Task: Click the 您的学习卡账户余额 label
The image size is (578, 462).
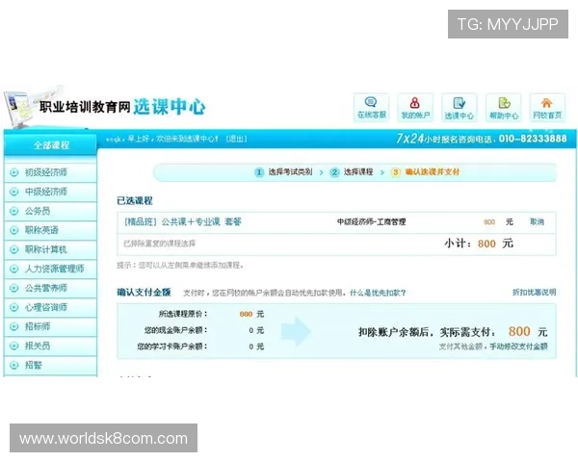Action: pos(172,346)
